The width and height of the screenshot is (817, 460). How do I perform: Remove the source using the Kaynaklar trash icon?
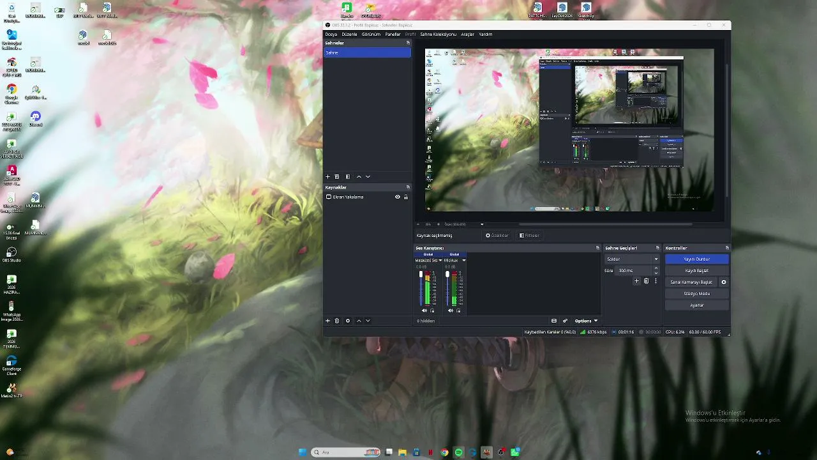[x=337, y=321]
